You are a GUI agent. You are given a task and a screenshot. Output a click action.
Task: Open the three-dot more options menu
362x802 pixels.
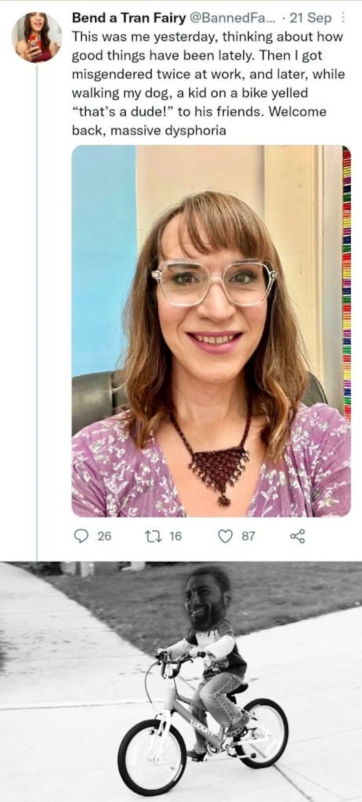[343, 18]
